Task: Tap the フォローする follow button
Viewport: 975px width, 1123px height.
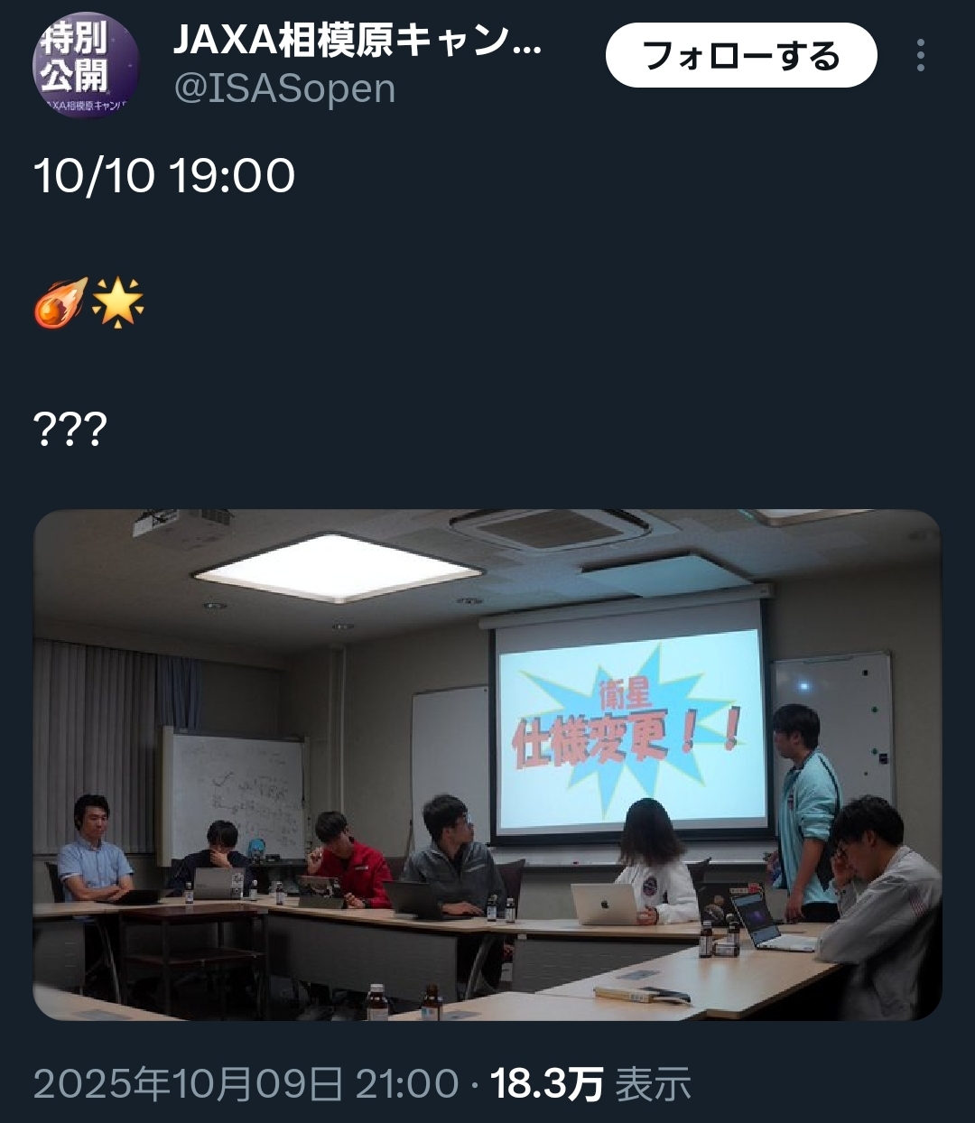Action: pyautogui.click(x=741, y=55)
